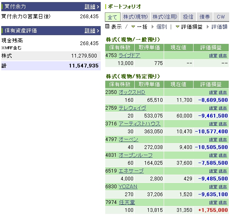This screenshot has height=216, width=230.
Task: Open 詳細 link in 買付余力 header
Action: pyautogui.click(x=90, y=7)
